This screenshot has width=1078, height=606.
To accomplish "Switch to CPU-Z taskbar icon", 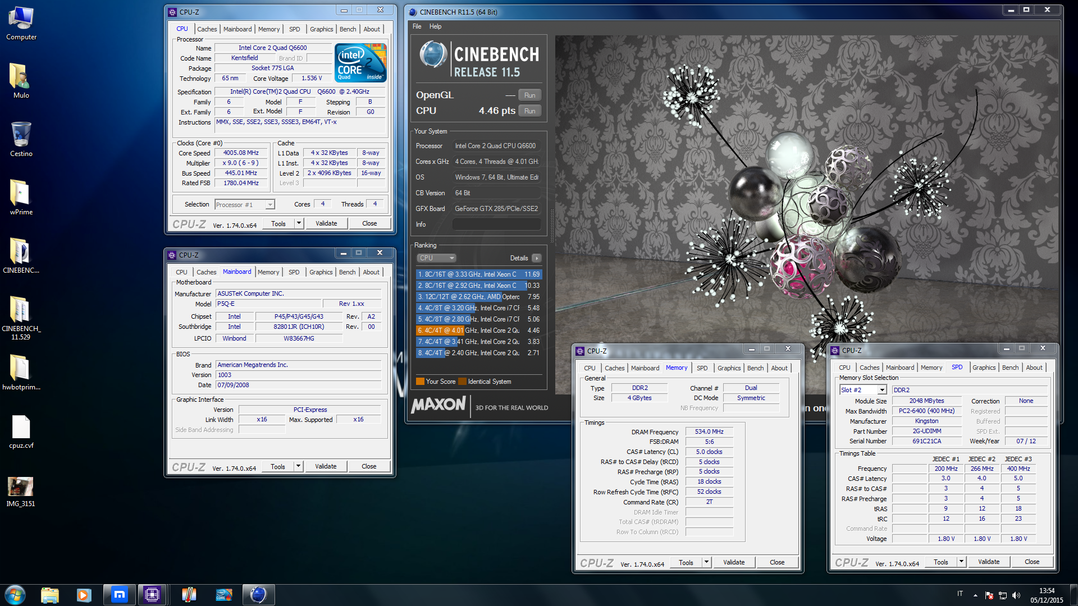I will (152, 595).
